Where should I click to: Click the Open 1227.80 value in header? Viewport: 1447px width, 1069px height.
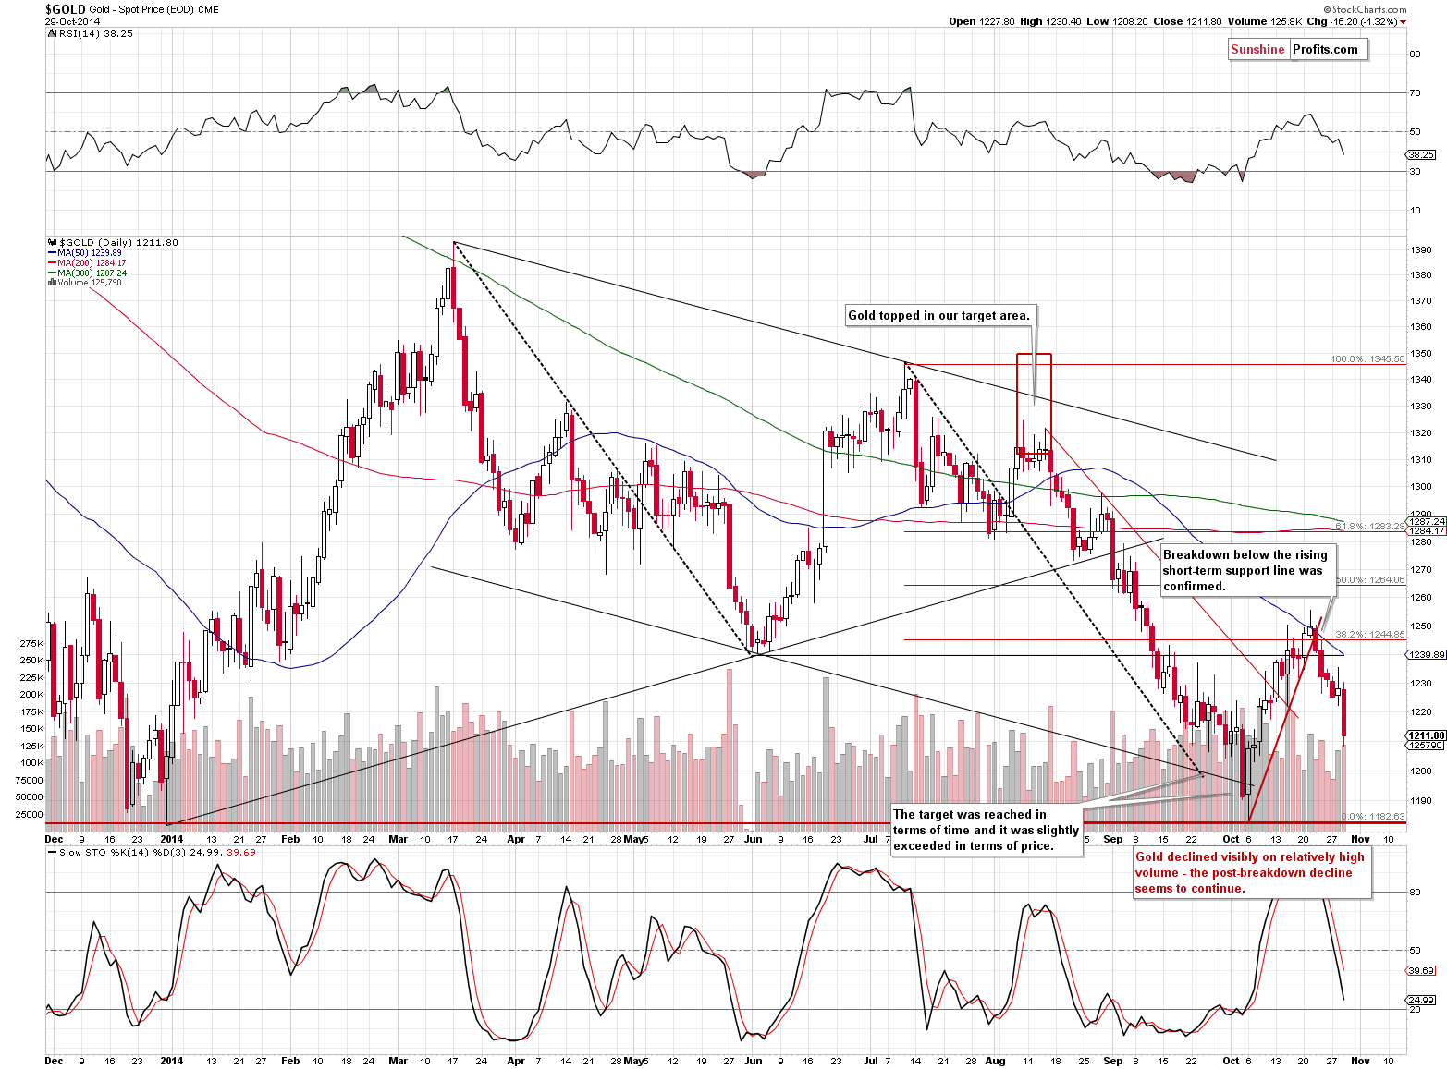[x=981, y=21]
